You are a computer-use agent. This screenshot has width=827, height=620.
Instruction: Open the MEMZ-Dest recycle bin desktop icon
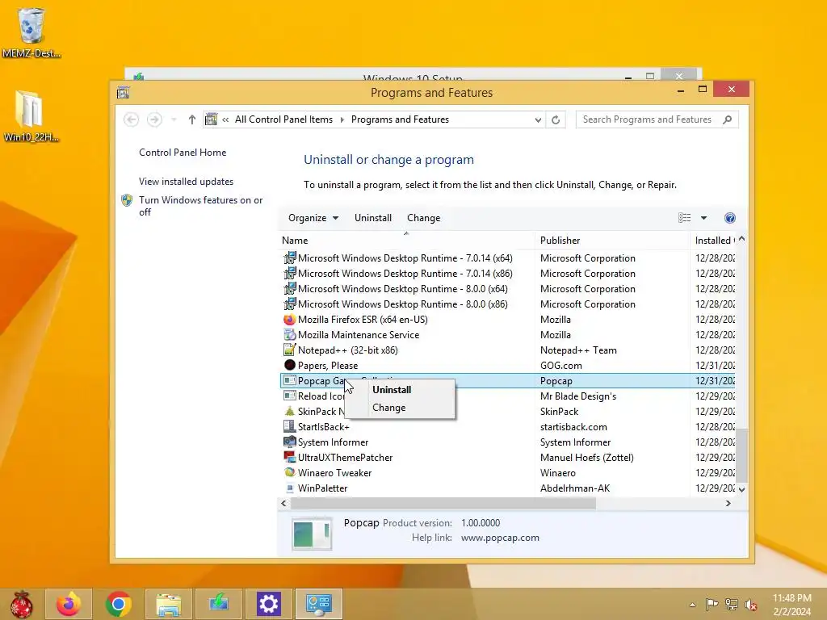coord(31,32)
